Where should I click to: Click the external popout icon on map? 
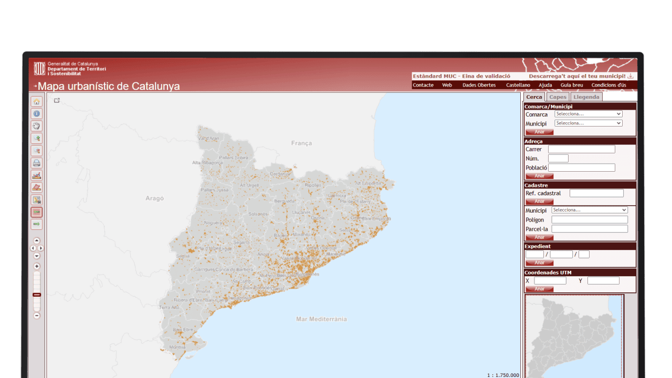[x=57, y=100]
